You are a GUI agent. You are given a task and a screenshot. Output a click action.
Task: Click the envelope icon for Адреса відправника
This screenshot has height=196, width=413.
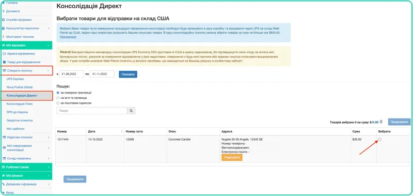(x=4, y=54)
